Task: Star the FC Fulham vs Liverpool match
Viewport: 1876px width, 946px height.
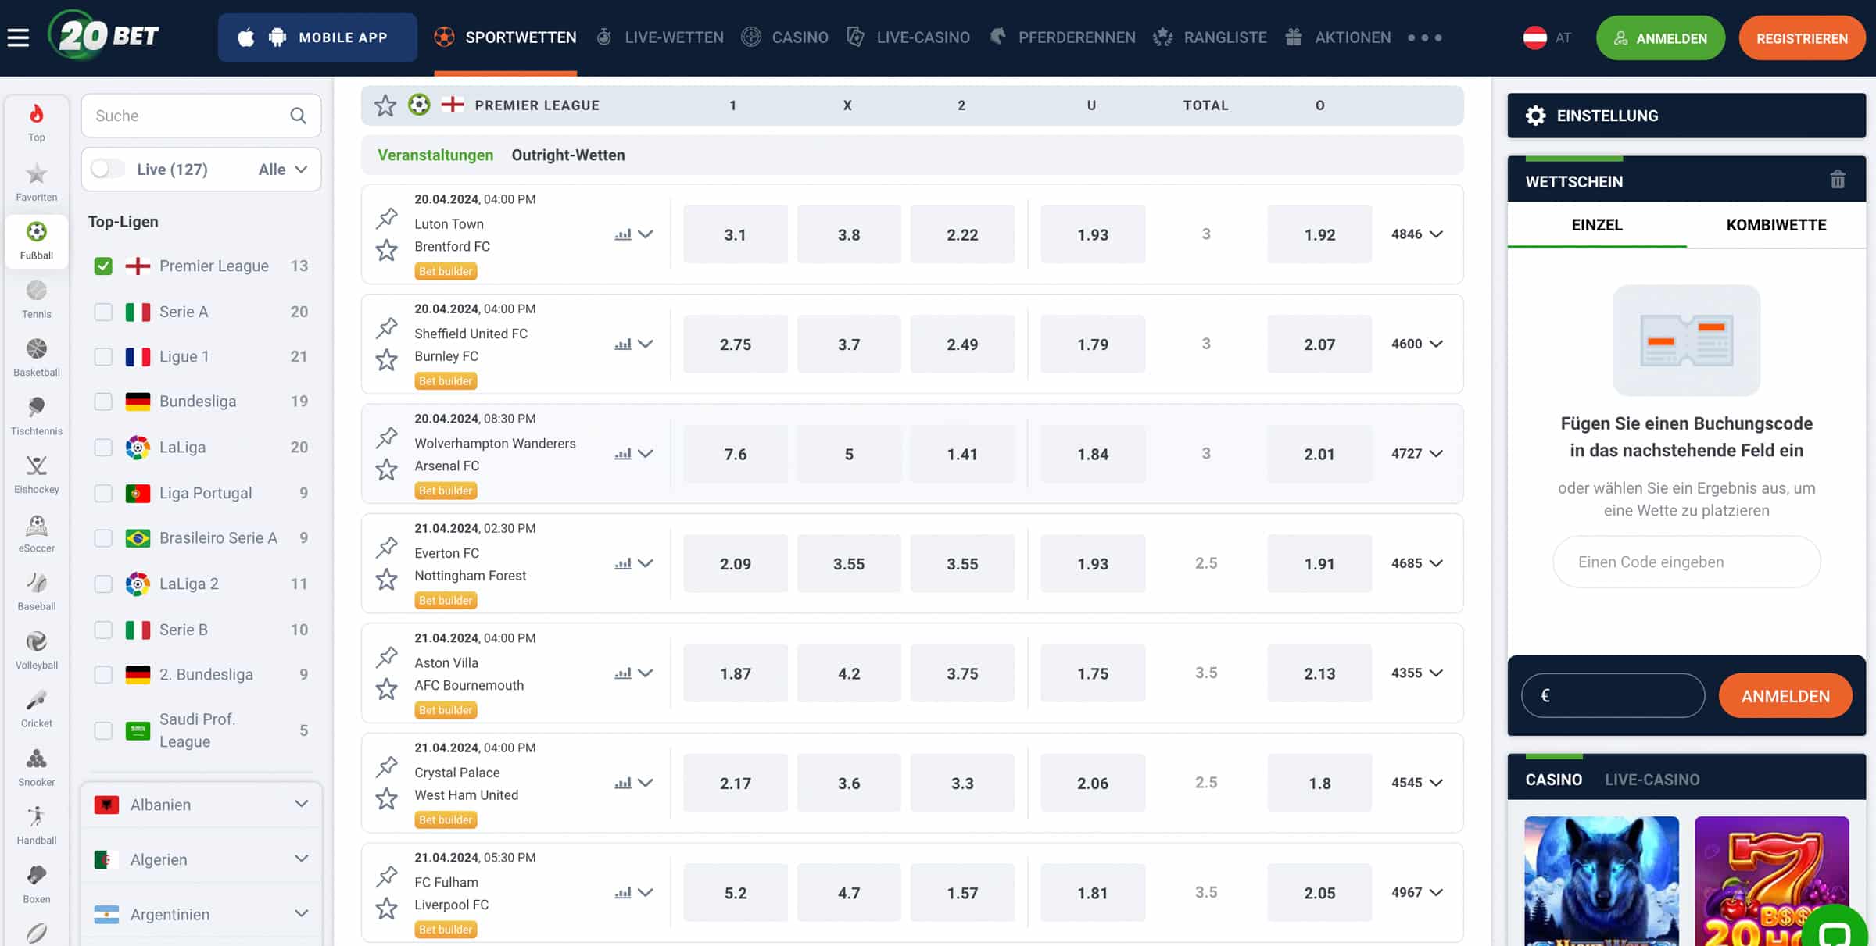Action: (387, 909)
